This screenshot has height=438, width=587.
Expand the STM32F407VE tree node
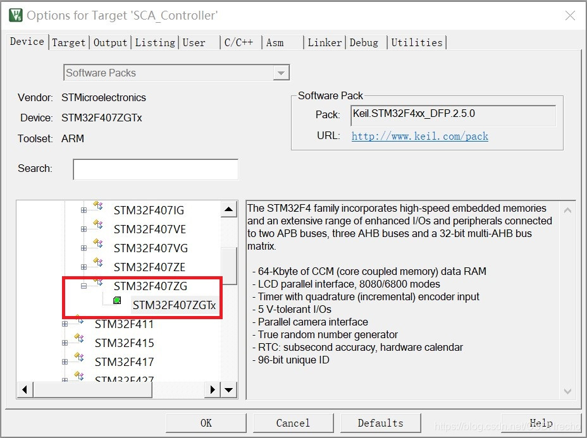(x=84, y=229)
